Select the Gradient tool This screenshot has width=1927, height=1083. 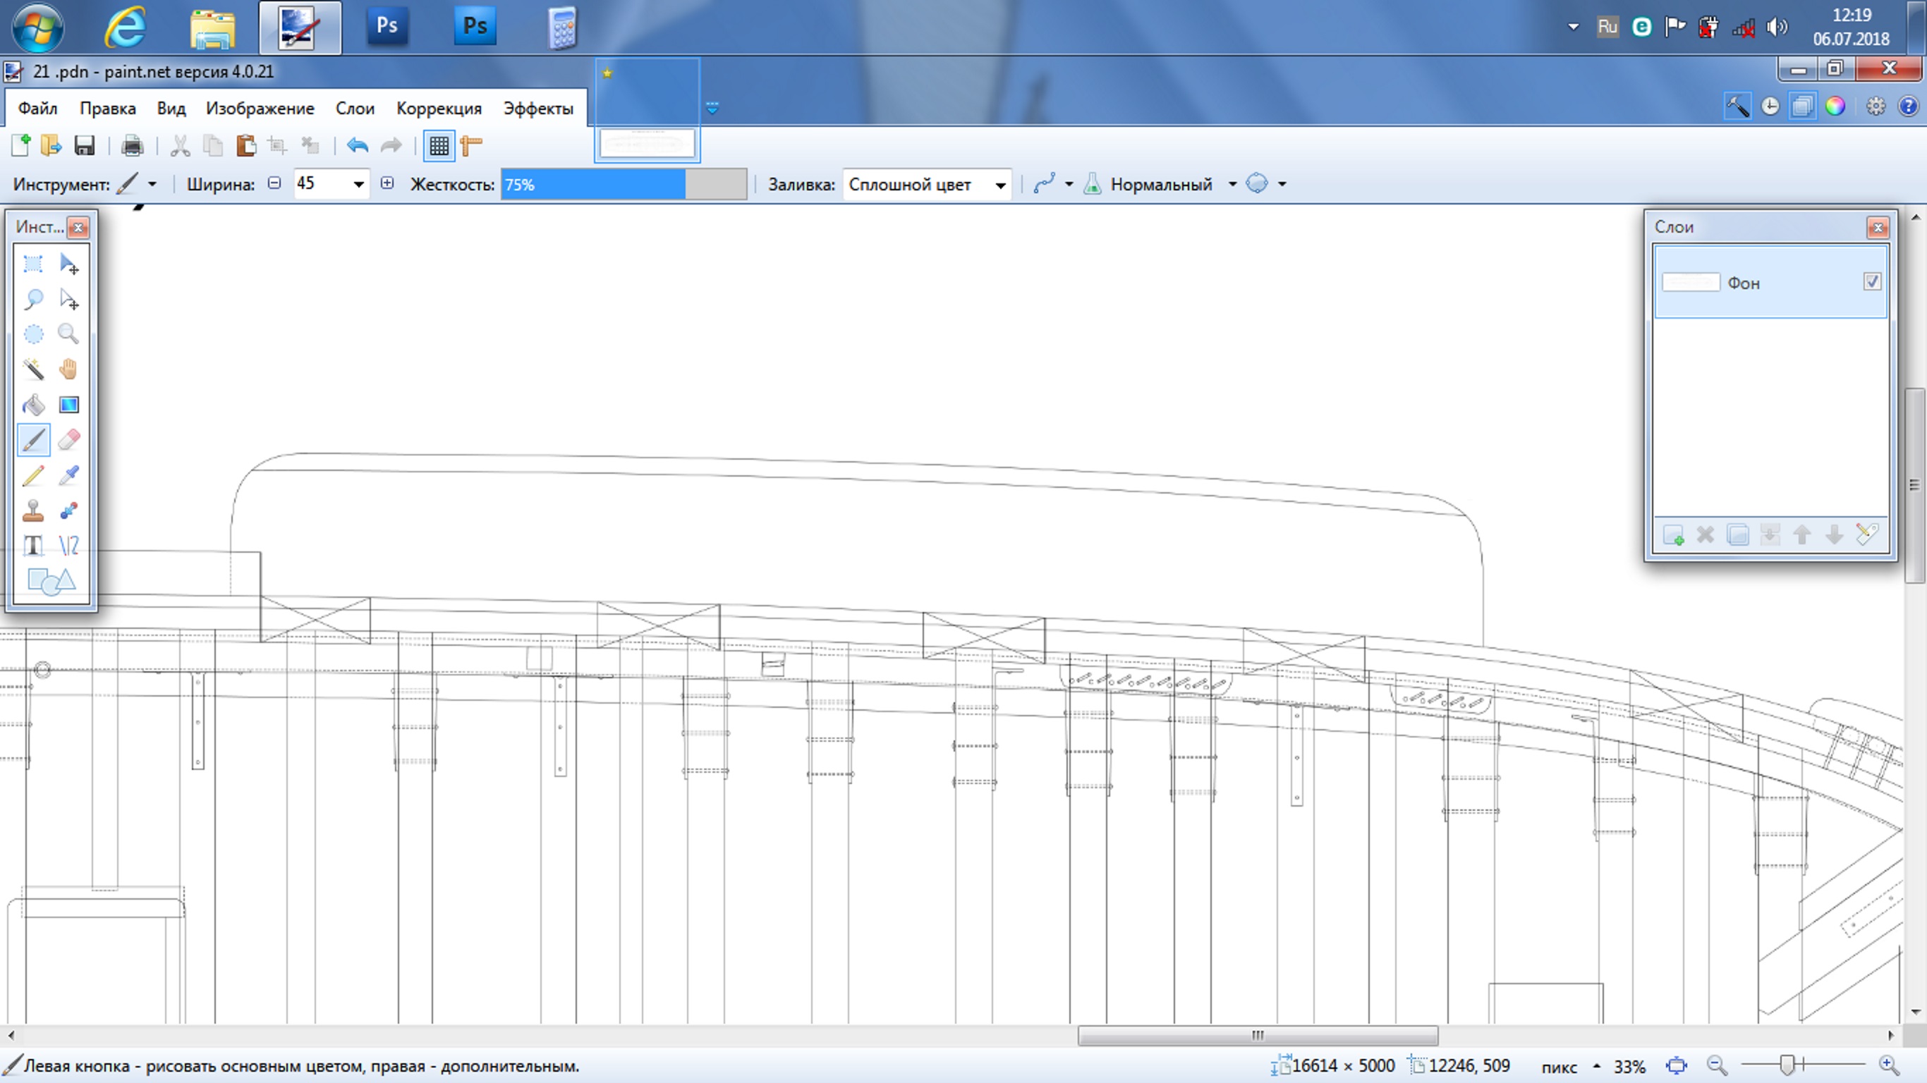[69, 405]
